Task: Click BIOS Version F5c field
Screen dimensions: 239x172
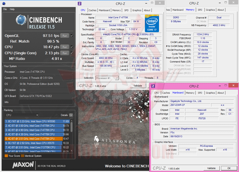Action: coord(202,133)
